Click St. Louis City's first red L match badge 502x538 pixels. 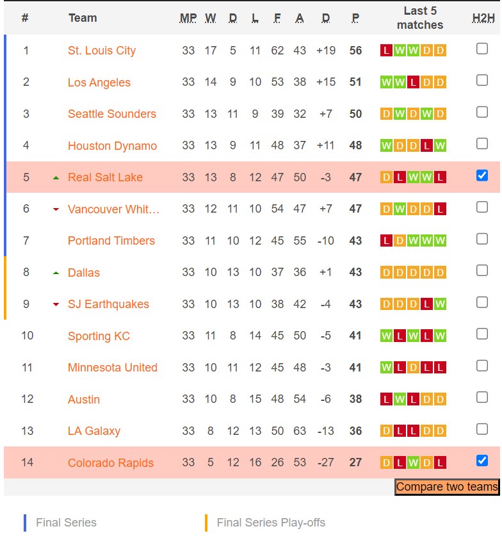(x=386, y=51)
